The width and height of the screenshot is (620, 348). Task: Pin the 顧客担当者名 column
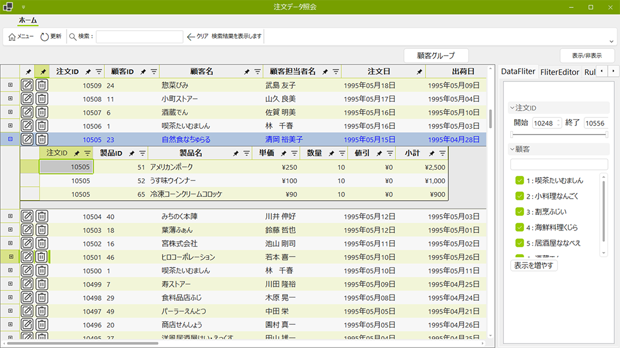tap(325, 72)
